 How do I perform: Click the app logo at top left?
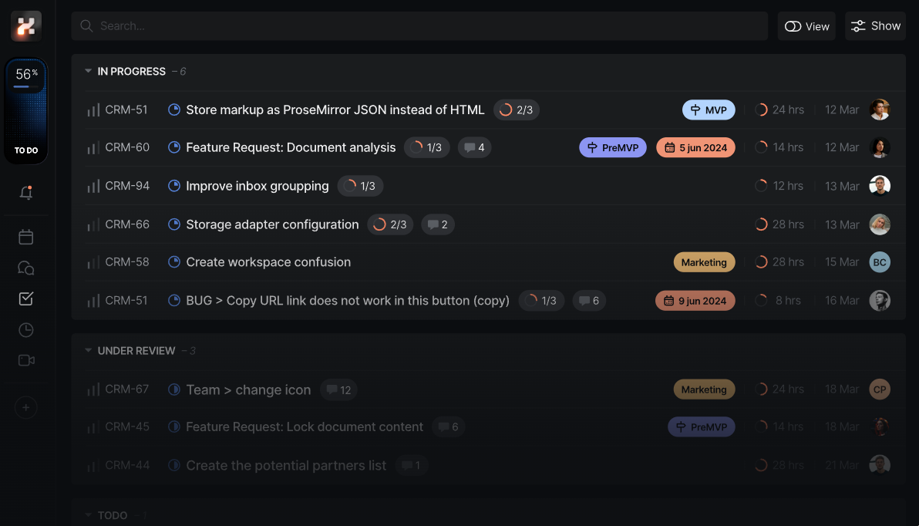(26, 26)
